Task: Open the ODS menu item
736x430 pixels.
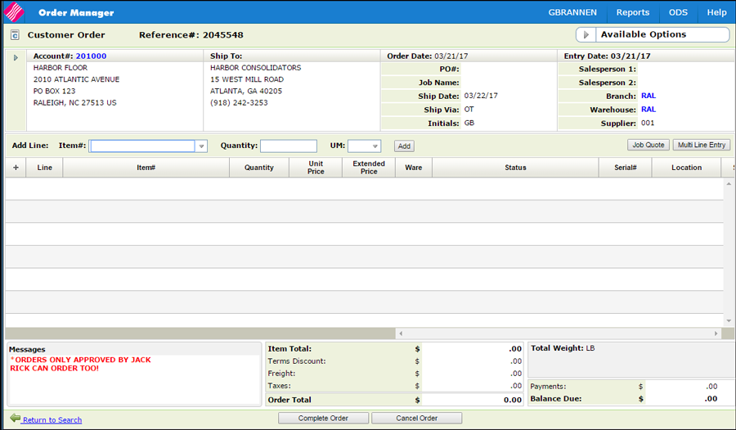Action: pos(678,13)
